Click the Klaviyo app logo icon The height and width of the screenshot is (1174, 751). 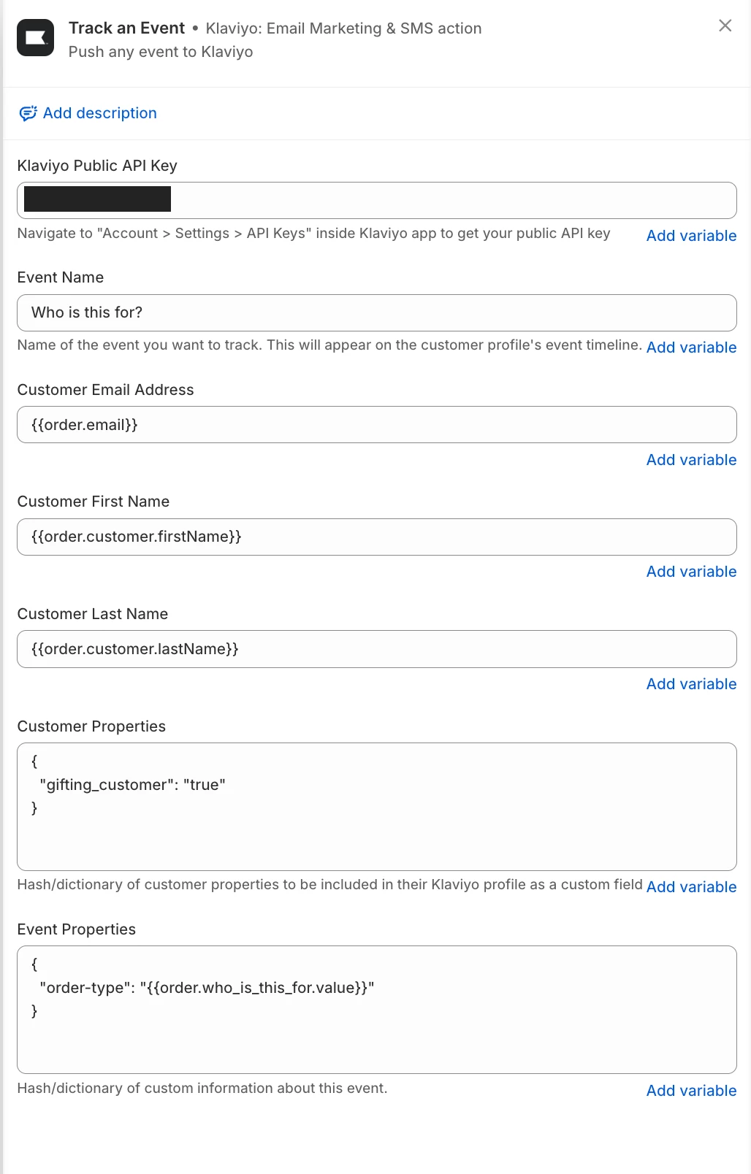click(35, 38)
